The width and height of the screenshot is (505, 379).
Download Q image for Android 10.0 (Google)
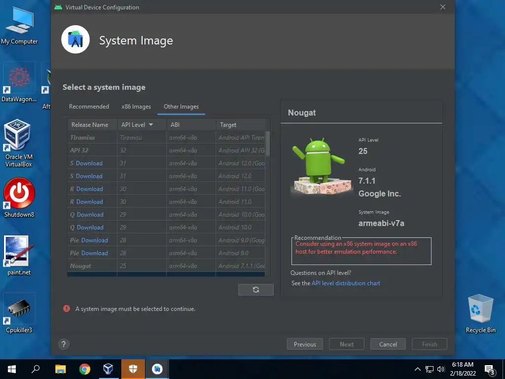coord(90,215)
